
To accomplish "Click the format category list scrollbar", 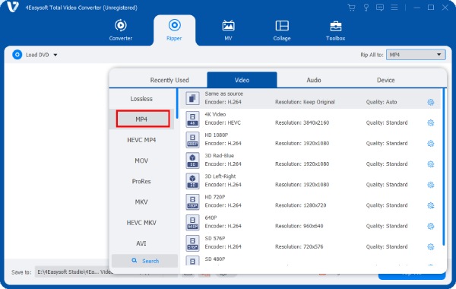I will pyautogui.click(x=177, y=104).
